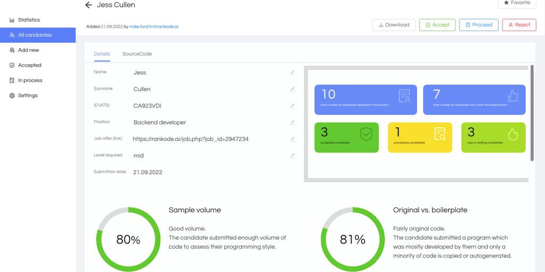545x272 pixels.
Task: Click the Sample volume heading
Action: 195,210
